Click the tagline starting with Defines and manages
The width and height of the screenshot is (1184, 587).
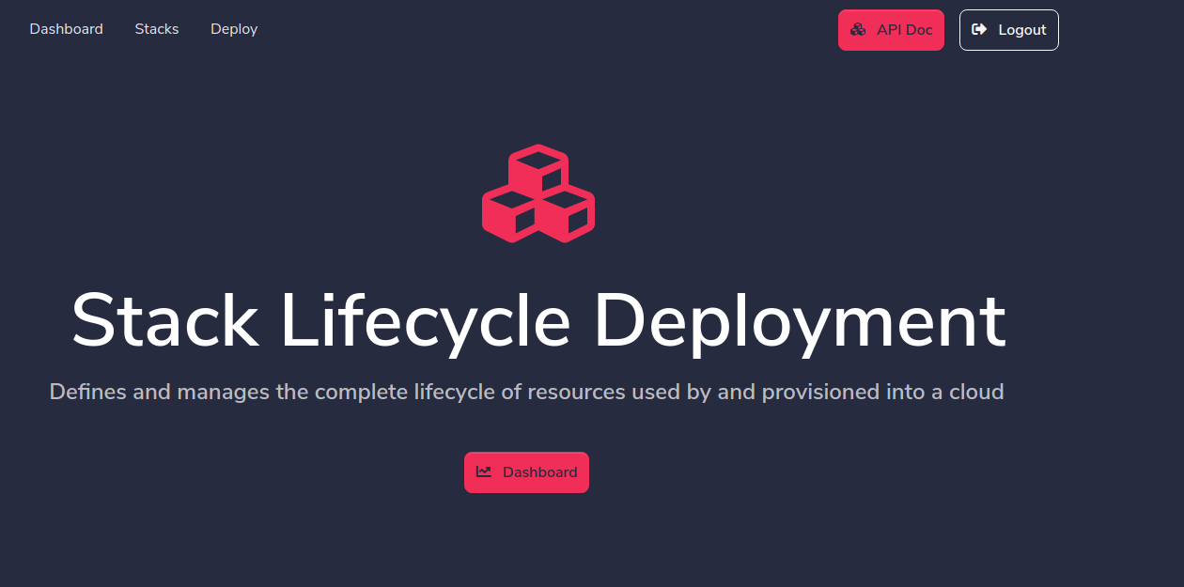[x=526, y=392]
